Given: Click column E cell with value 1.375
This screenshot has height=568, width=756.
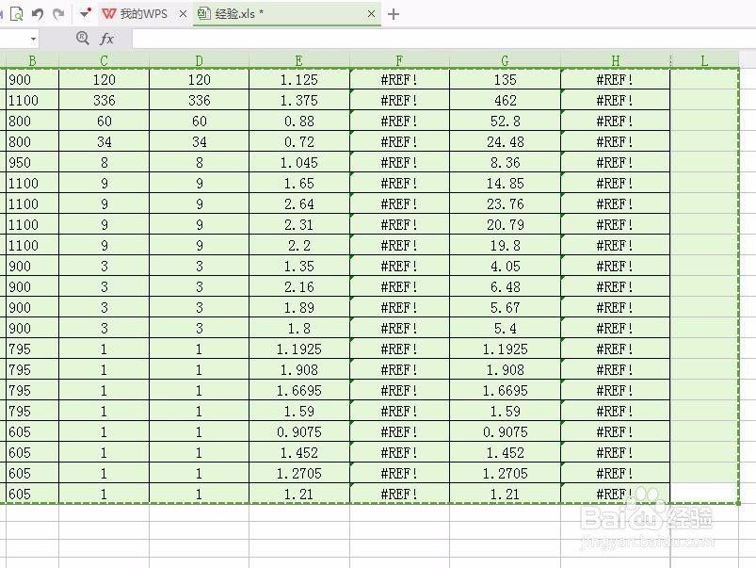Looking at the screenshot, I should [x=299, y=101].
